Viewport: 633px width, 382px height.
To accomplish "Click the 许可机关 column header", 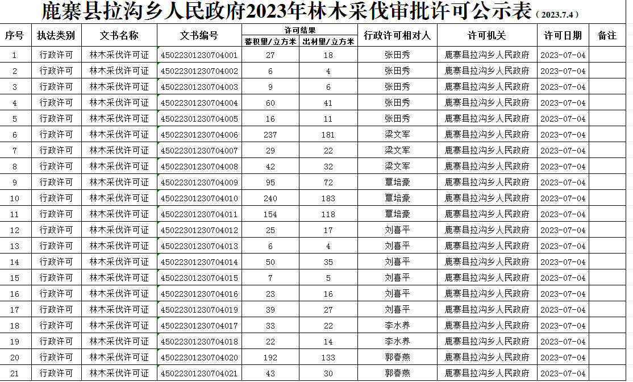I will [487, 35].
